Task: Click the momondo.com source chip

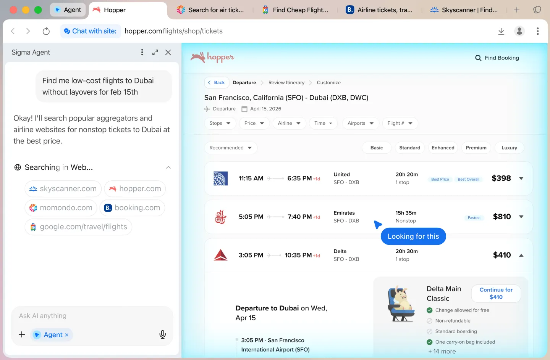Action: 61,208
